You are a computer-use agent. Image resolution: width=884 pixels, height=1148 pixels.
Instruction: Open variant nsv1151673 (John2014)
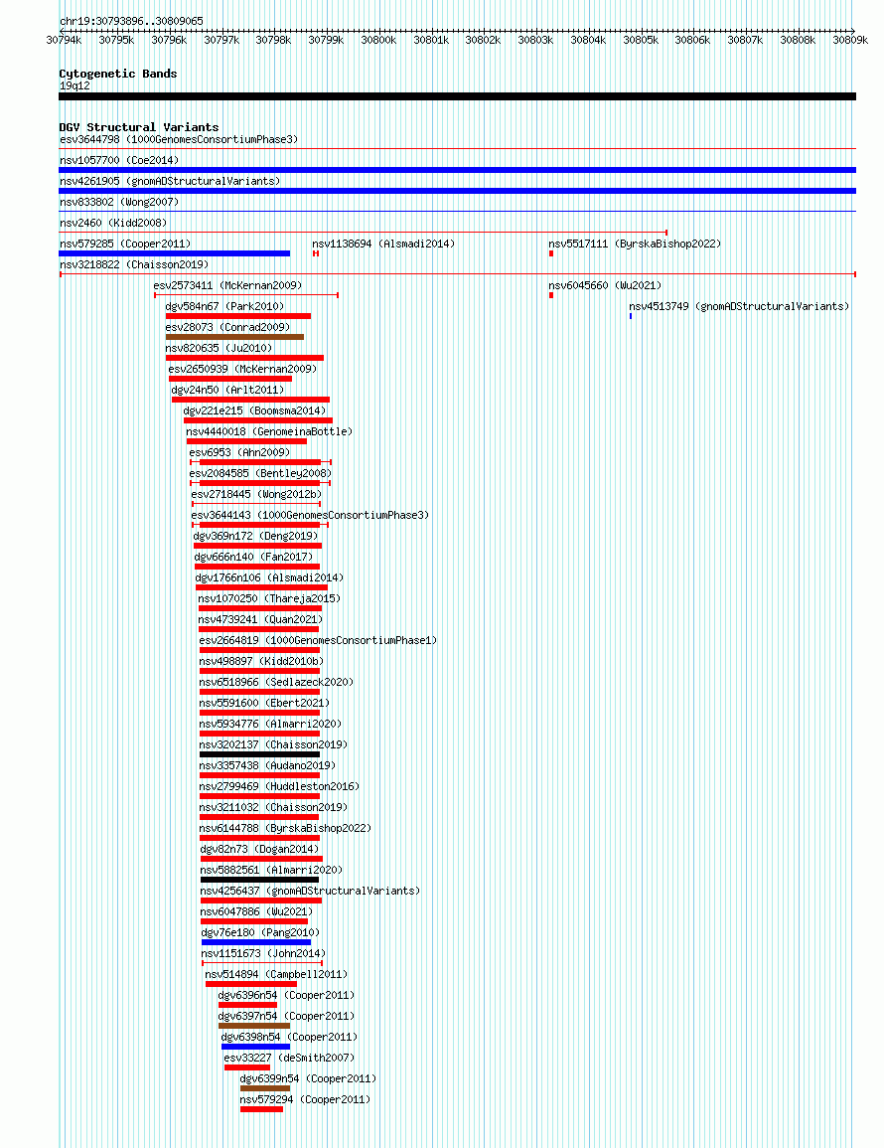263,953
